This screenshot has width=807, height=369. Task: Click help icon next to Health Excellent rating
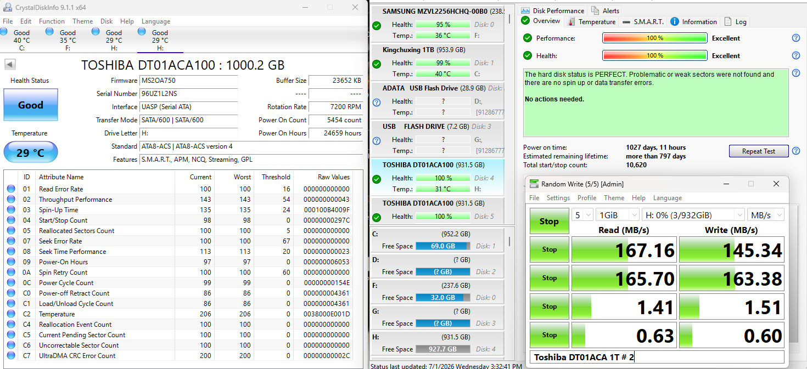tap(795, 55)
